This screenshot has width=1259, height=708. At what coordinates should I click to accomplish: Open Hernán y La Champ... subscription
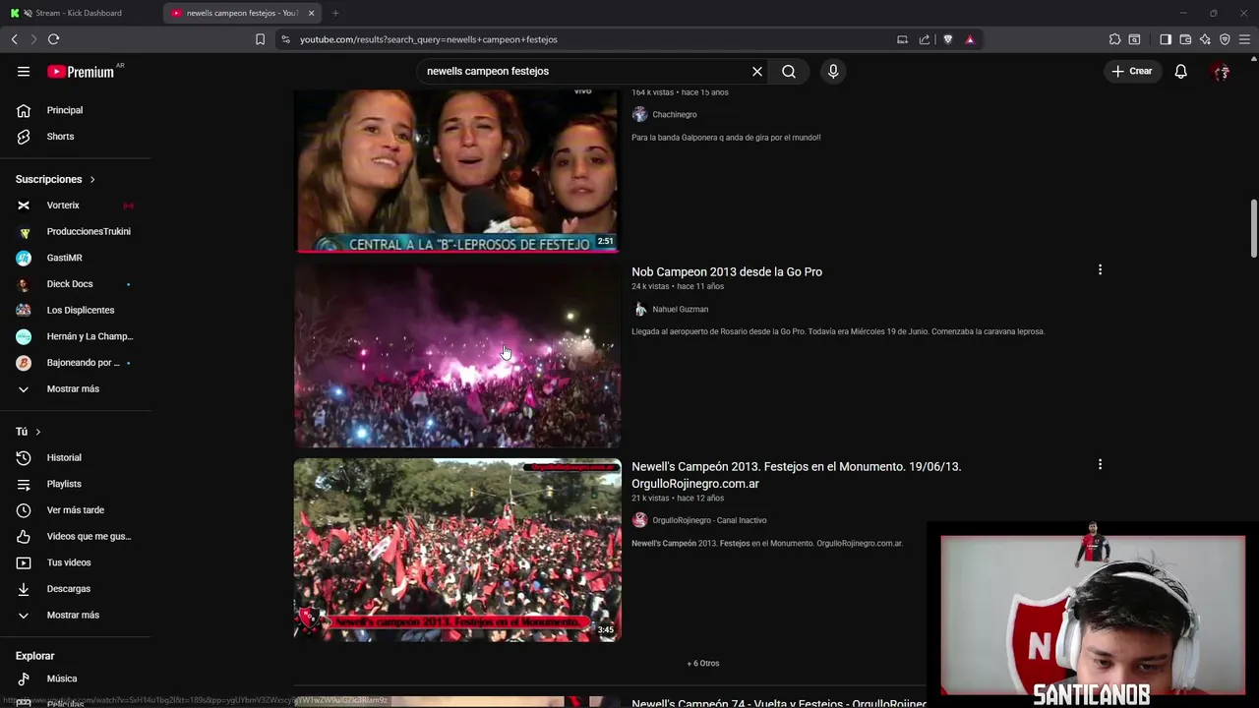pyautogui.click(x=76, y=336)
